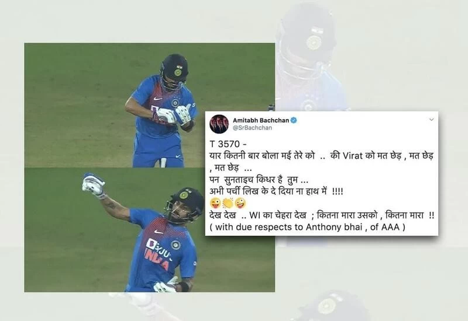Screen dimensions: 468x321
Task: Click the "T 3570 -" tweet number text
Action: point(228,144)
